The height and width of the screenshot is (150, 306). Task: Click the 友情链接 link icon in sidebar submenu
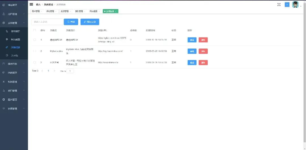tap(7, 47)
